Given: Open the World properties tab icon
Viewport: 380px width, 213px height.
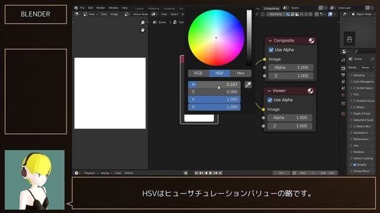Looking at the screenshot, I should [343, 95].
